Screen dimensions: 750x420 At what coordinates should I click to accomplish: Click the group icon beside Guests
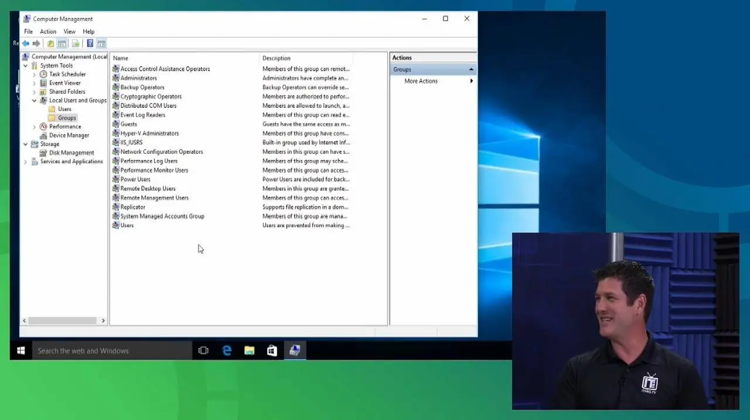115,124
